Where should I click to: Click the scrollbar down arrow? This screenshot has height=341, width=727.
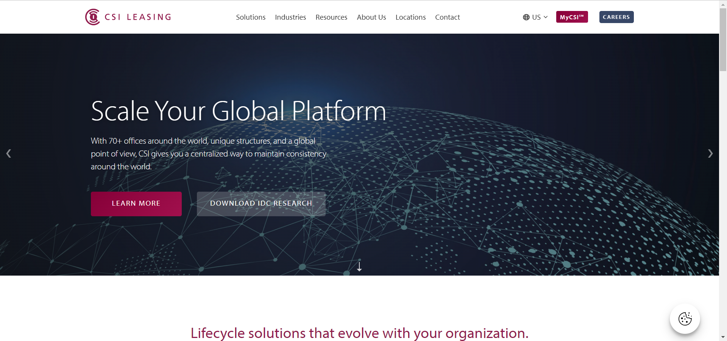click(723, 337)
